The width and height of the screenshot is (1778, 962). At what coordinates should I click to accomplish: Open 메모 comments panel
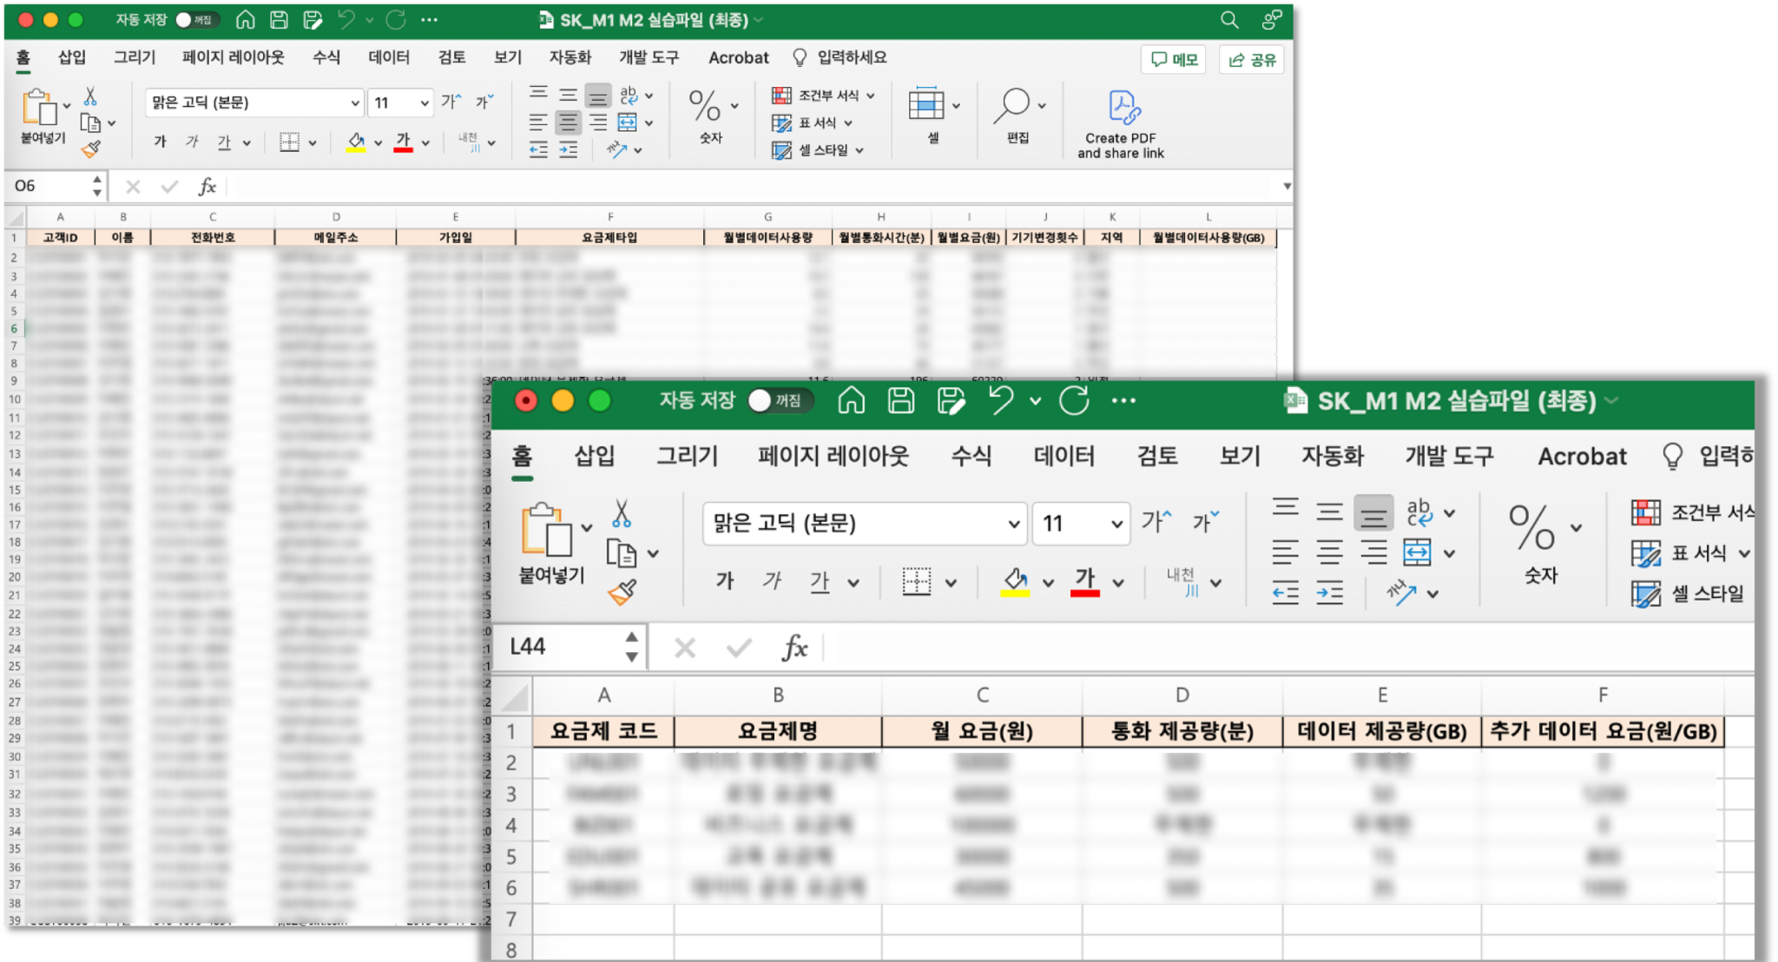[x=1173, y=59]
